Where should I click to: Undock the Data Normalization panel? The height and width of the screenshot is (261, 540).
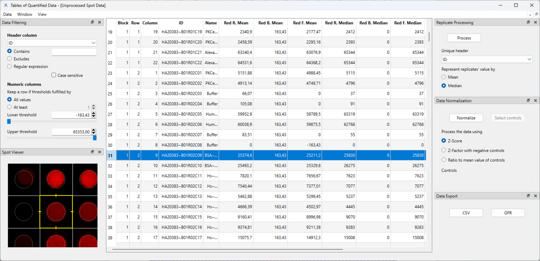click(528, 100)
